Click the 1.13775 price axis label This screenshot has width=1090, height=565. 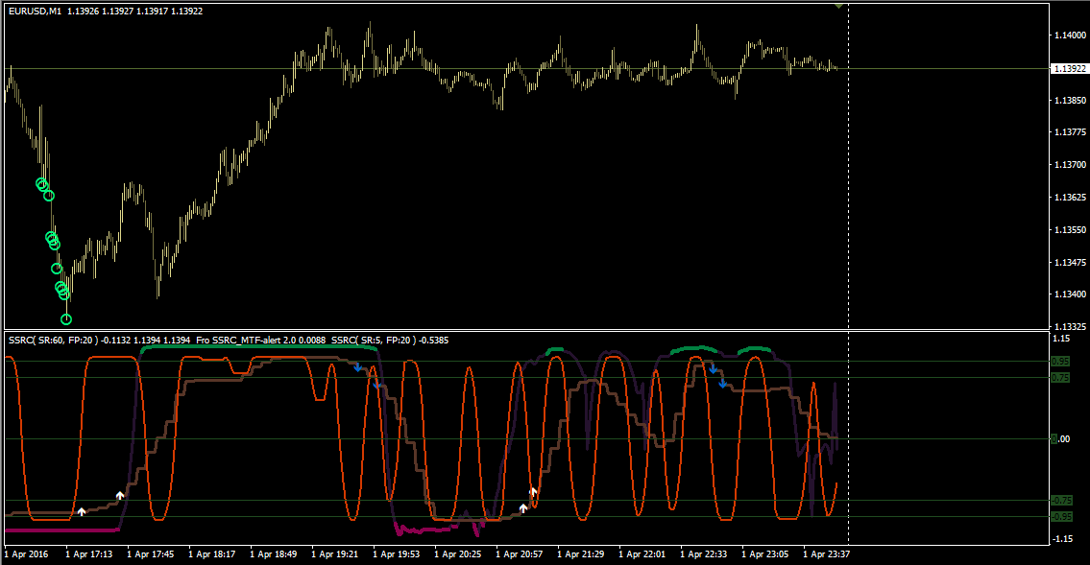coord(1070,131)
